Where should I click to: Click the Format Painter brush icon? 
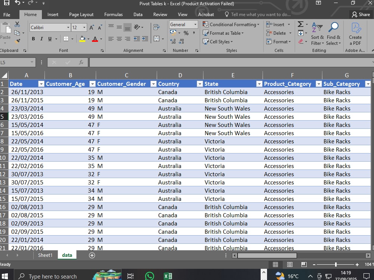tap(17, 41)
